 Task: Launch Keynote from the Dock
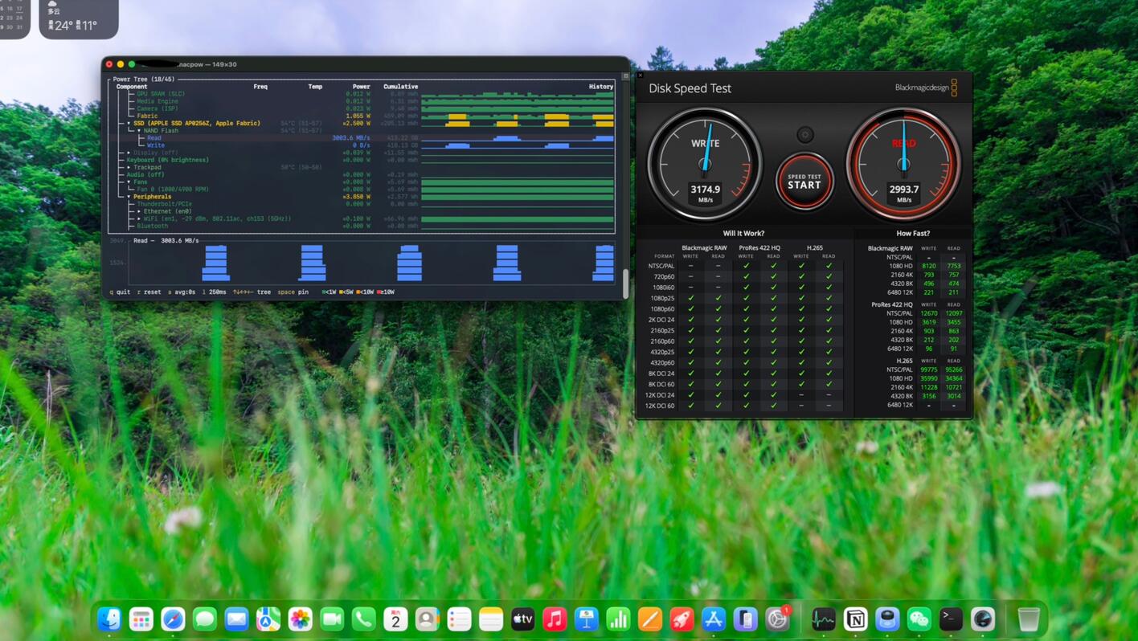pos(586,619)
